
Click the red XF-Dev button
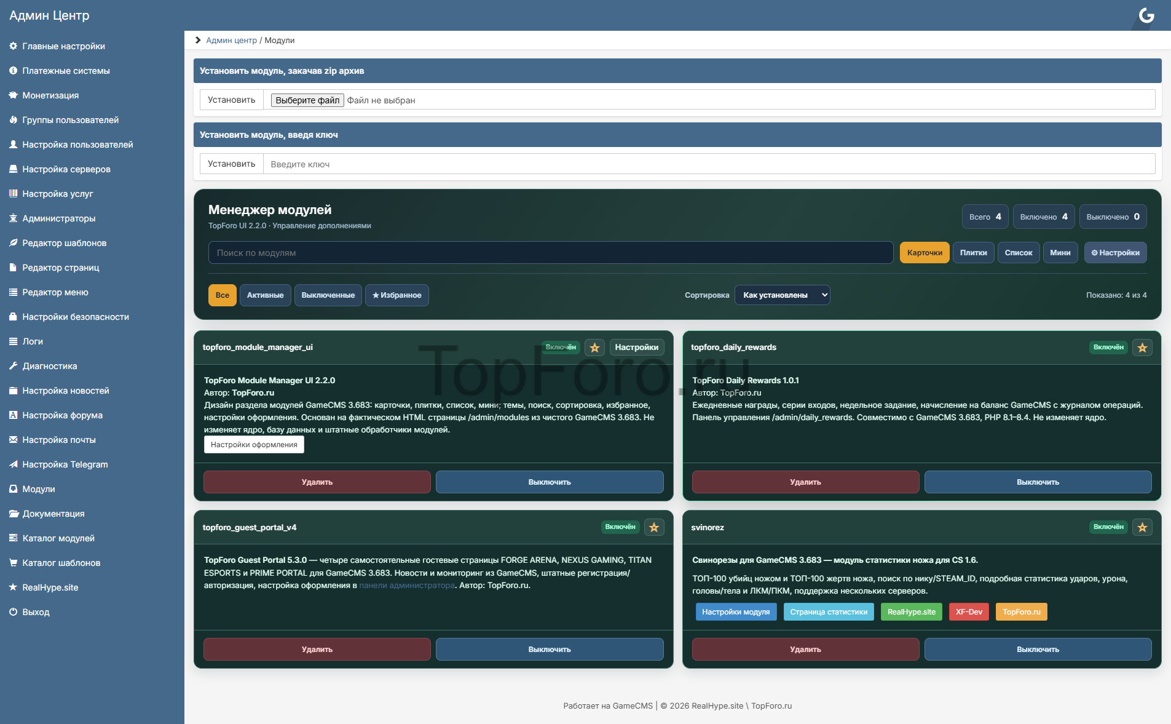[x=969, y=612]
